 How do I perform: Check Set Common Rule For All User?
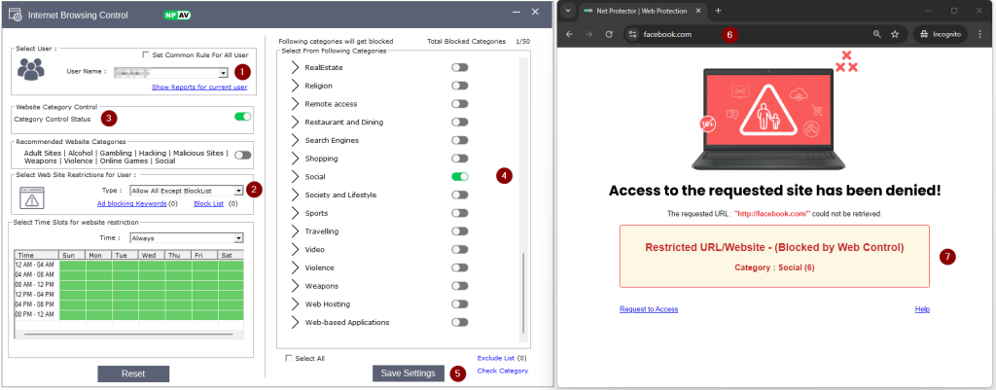click(146, 54)
